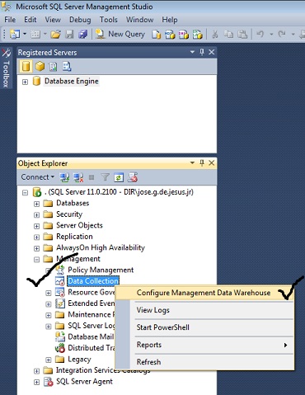This screenshot has width=305, height=395.
Task: Click the Save icon in toolbar
Action: pyautogui.click(x=69, y=35)
